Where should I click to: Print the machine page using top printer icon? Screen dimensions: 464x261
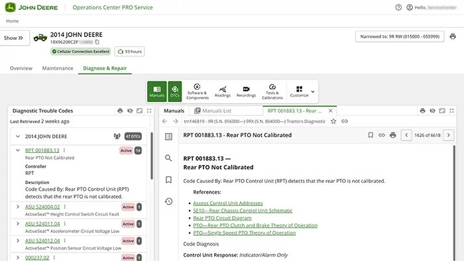coord(453,36)
